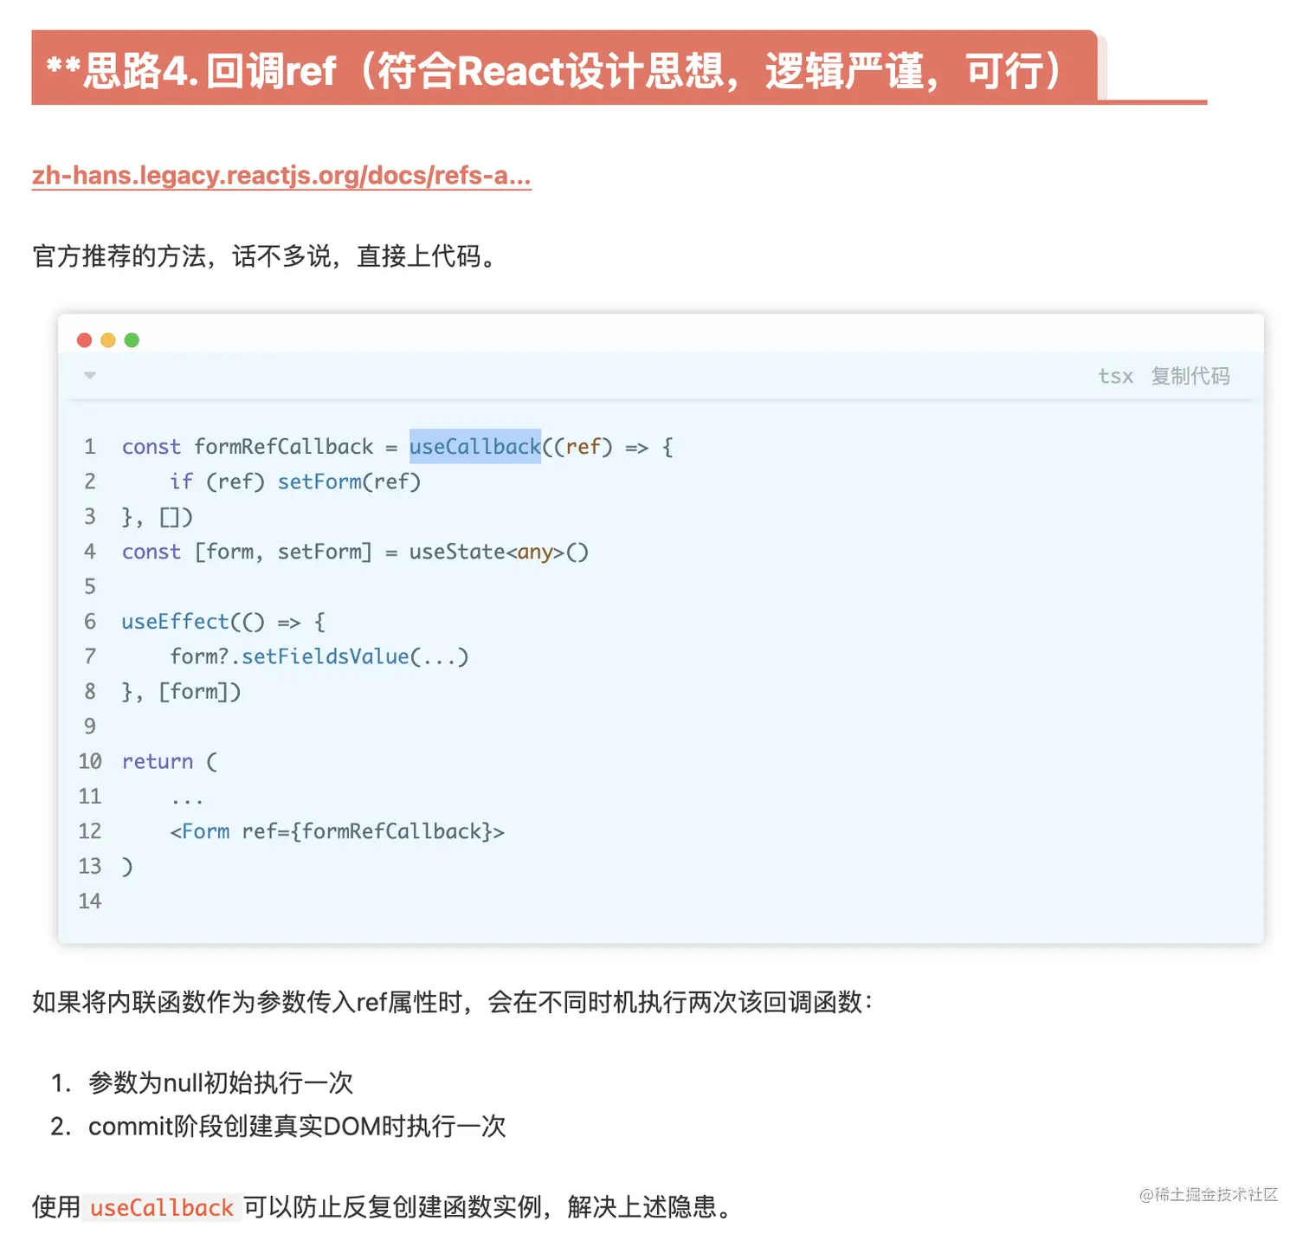Click the tsx language label
This screenshot has width=1309, height=1234.
pyautogui.click(x=1115, y=376)
